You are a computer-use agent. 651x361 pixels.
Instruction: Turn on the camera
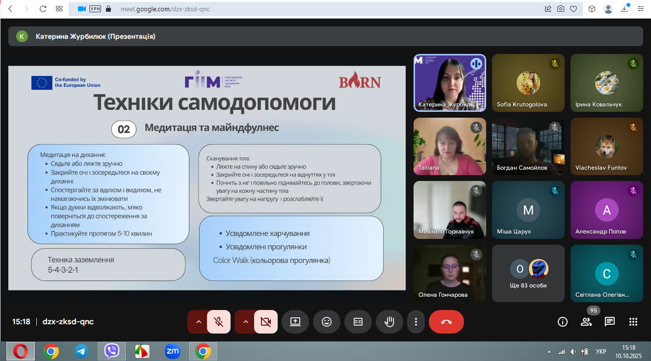266,322
